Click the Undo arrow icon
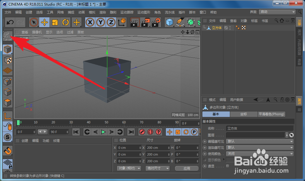Image resolution: width=305 pixels, height=181 pixels. coord(10,22)
